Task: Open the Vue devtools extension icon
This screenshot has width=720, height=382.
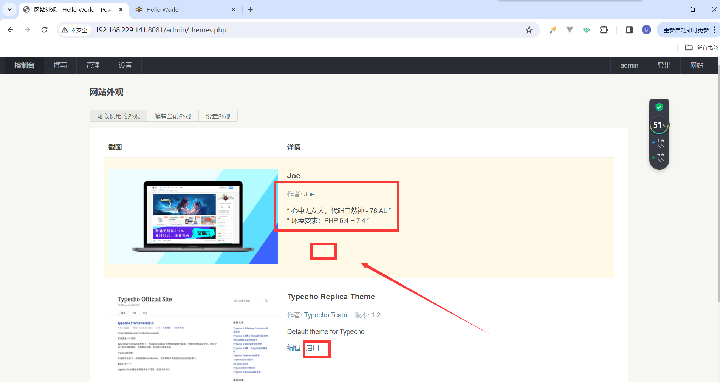Action: 570,30
